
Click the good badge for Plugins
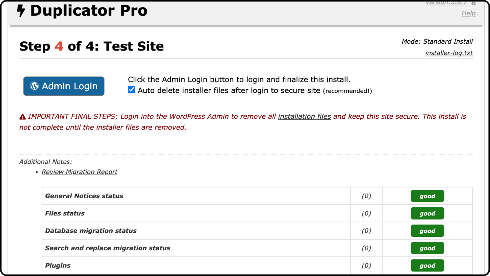427,265
